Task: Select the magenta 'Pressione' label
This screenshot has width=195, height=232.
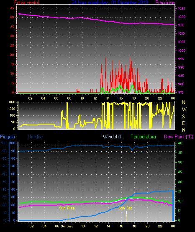Action: (x=165, y=3)
